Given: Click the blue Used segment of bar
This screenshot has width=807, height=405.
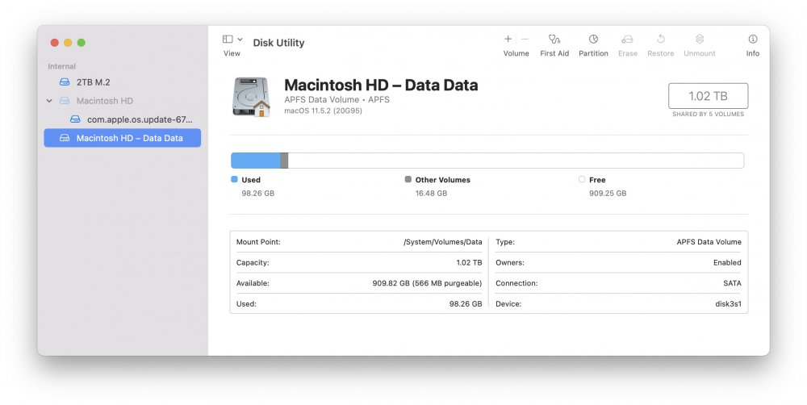Looking at the screenshot, I should (x=255, y=161).
